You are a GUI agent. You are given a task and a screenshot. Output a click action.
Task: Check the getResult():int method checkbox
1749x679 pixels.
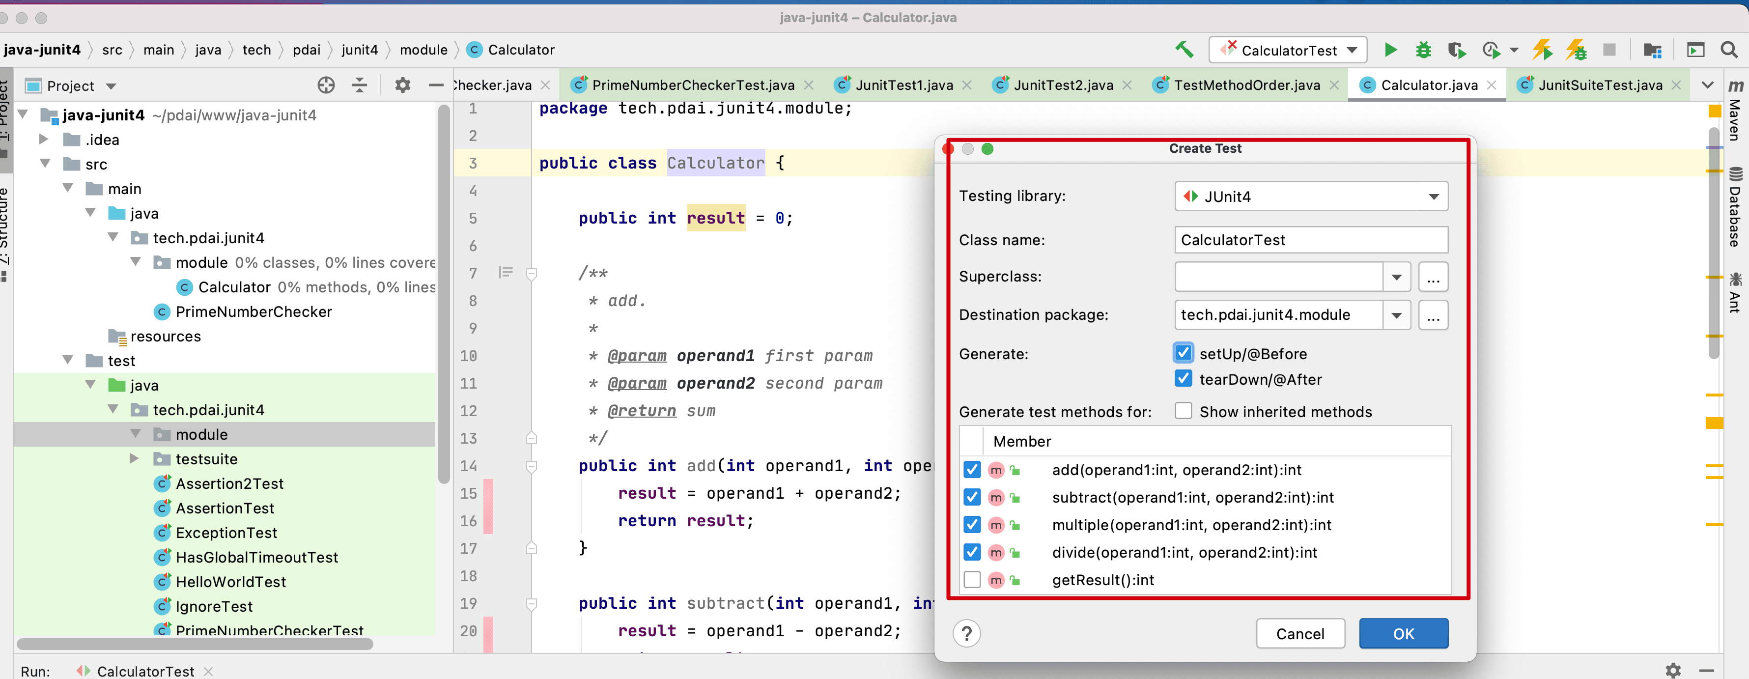pos(972,580)
